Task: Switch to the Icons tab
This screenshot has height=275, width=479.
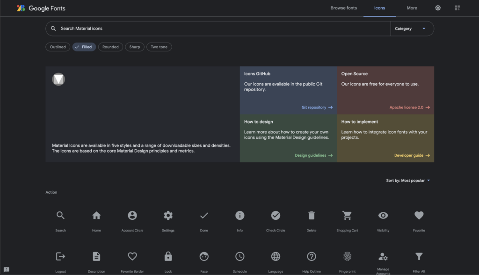Action: (x=379, y=8)
